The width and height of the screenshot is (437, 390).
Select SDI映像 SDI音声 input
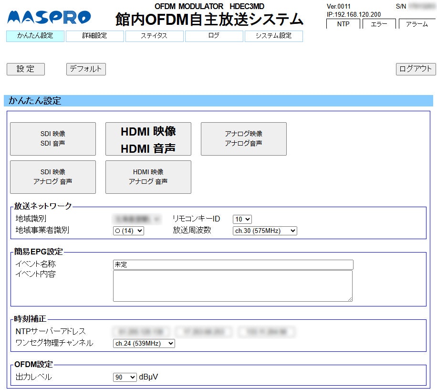point(53,139)
